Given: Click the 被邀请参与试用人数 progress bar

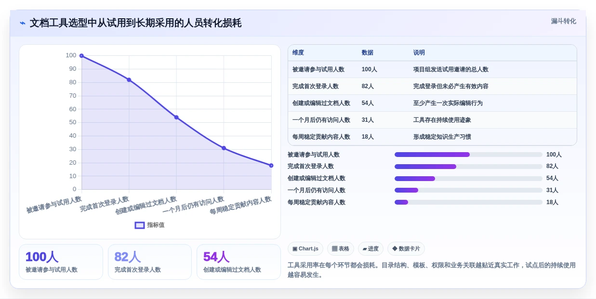Looking at the screenshot, I should [468, 155].
